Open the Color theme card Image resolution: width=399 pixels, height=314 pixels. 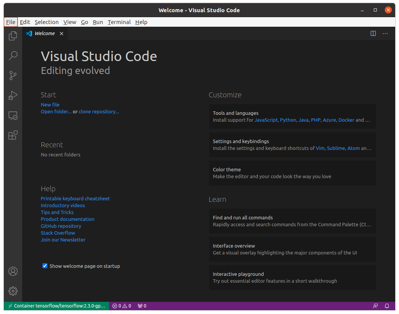coord(292,173)
